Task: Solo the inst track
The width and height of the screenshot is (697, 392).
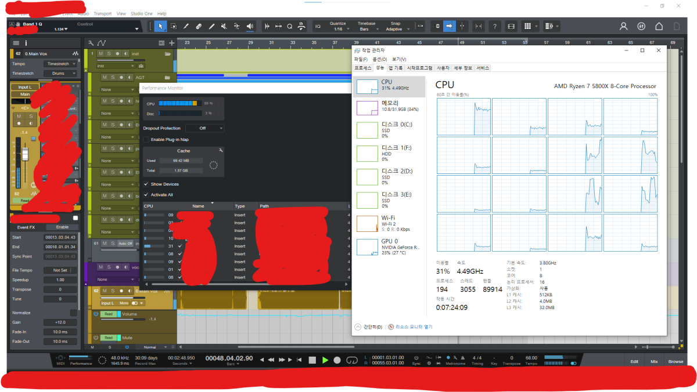Action: [x=109, y=53]
